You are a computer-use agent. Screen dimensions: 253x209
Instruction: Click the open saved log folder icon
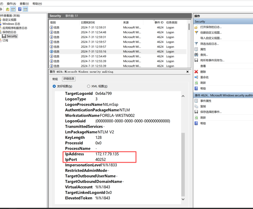click(196, 27)
